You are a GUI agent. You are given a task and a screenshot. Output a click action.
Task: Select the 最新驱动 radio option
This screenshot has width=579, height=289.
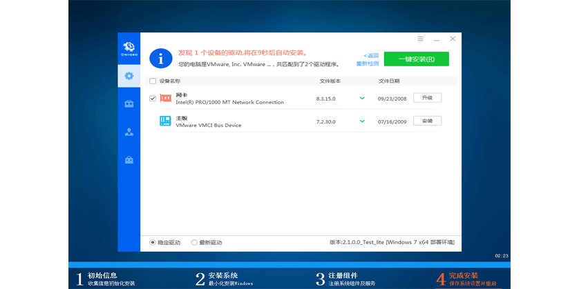pos(194,242)
